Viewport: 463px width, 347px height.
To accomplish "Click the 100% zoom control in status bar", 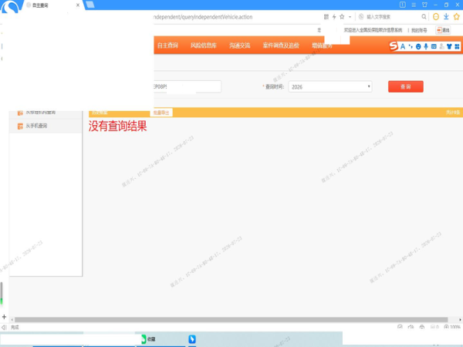I will click(x=453, y=327).
